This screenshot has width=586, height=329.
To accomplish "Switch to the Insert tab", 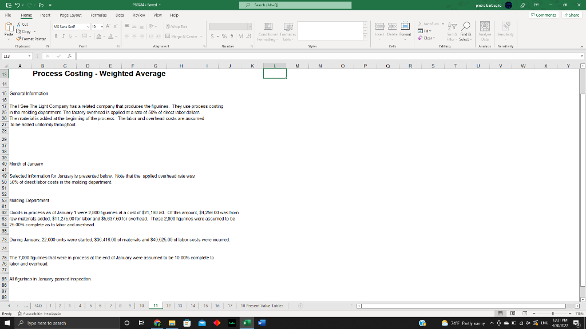I will tap(45, 15).
